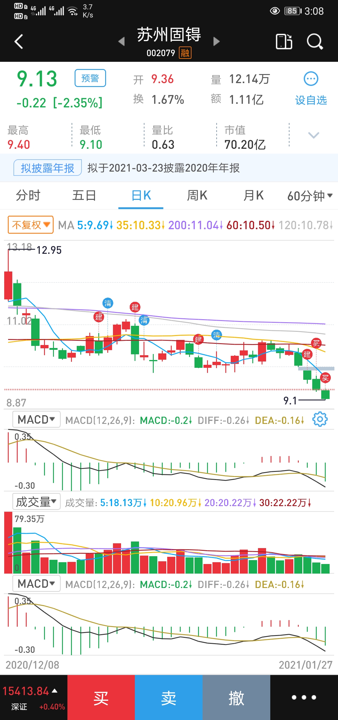Tap red 买 marker near the 9.1 low

pyautogui.click(x=325, y=378)
